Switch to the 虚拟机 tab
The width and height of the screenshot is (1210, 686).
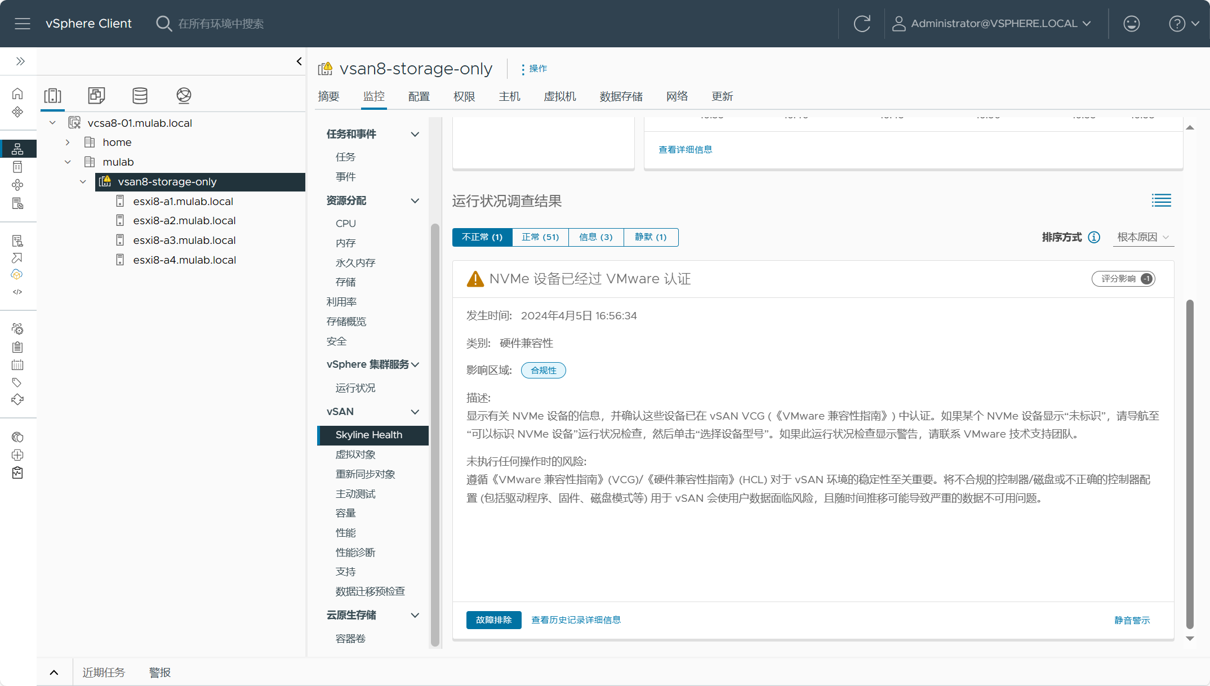(560, 96)
